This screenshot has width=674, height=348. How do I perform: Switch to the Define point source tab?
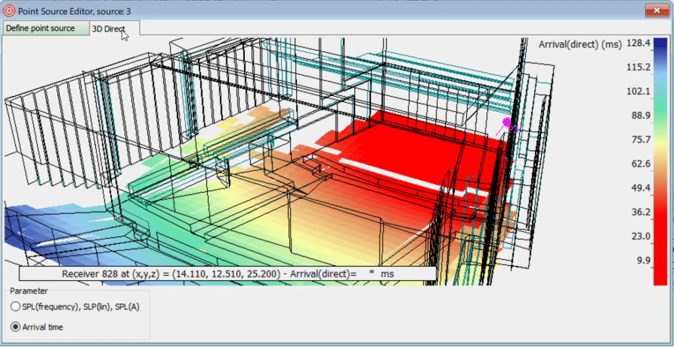(45, 28)
